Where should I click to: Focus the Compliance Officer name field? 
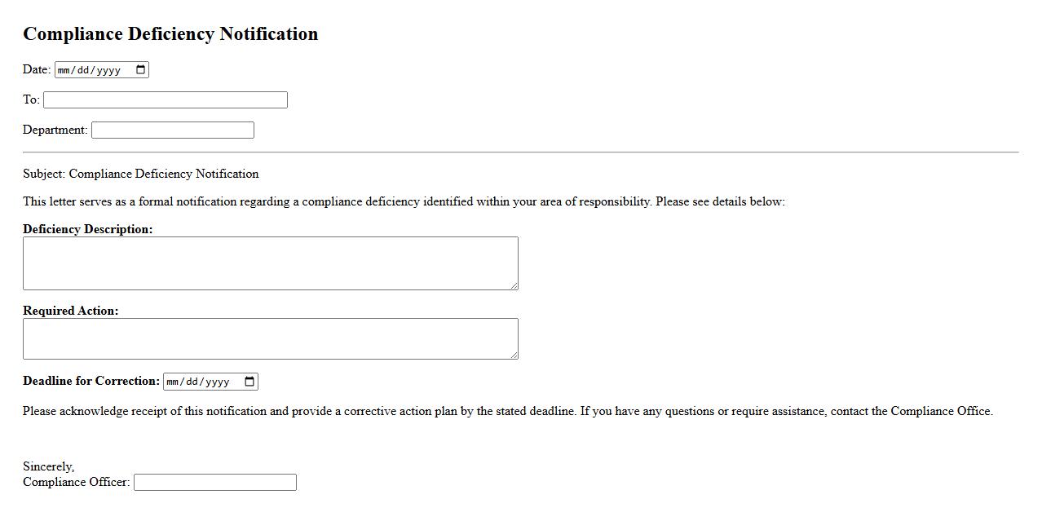[214, 483]
